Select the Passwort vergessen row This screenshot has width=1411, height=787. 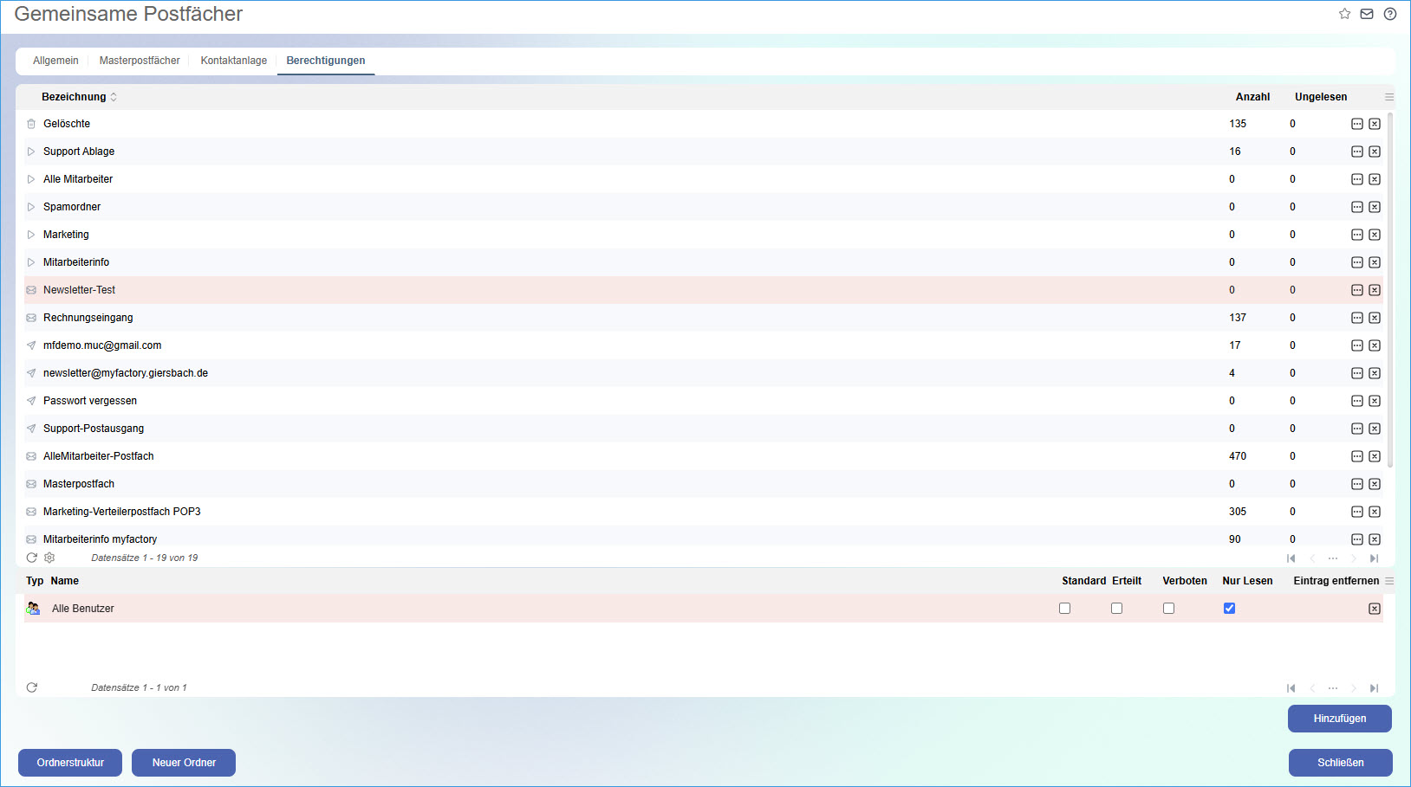point(704,401)
